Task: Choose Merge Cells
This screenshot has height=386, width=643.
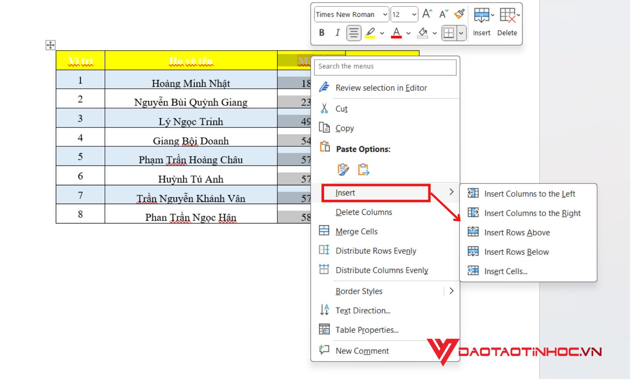Action: (385, 231)
